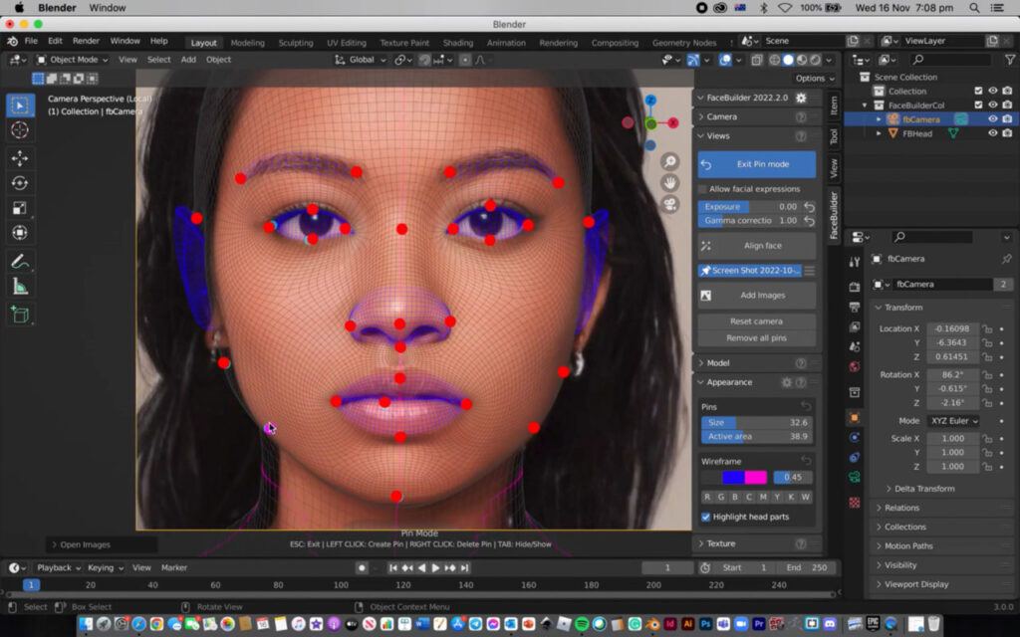Image resolution: width=1020 pixels, height=637 pixels.
Task: Select the Cursor tool in left toolbar
Action: (x=20, y=130)
